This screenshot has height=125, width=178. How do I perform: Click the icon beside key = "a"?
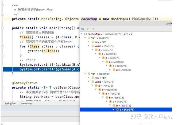(x=93, y=42)
